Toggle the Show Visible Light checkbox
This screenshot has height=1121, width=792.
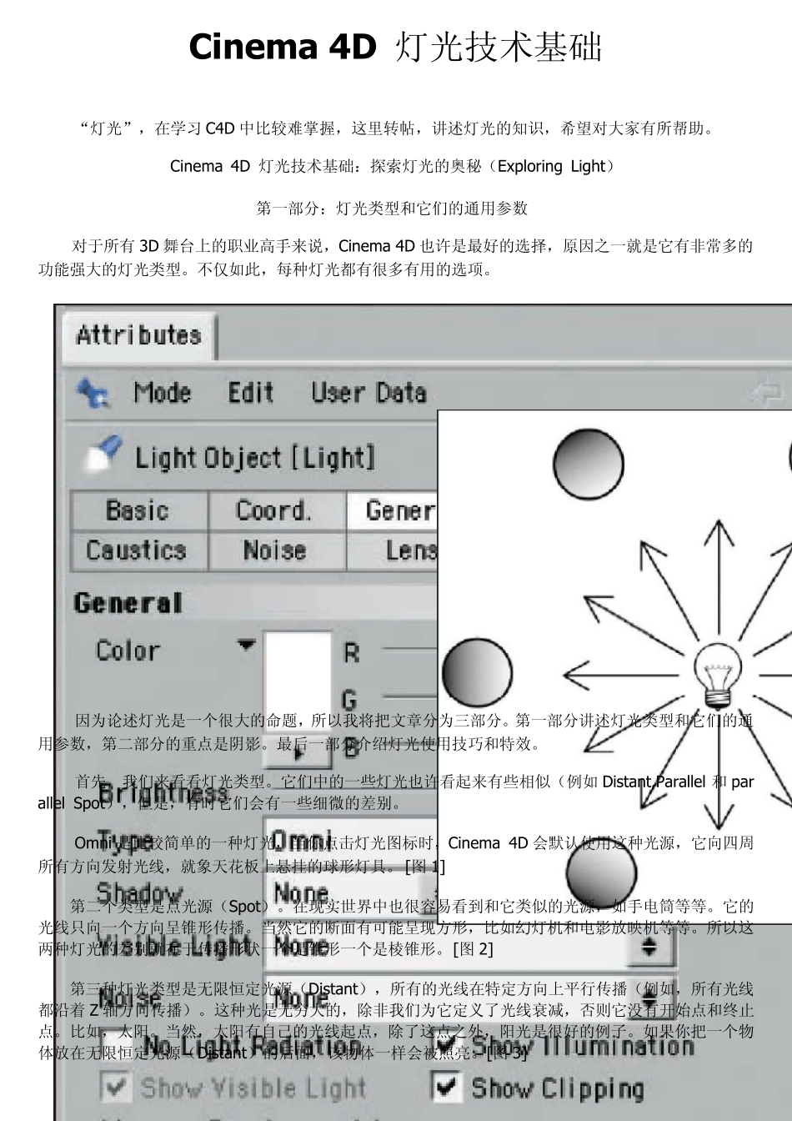114,1088
